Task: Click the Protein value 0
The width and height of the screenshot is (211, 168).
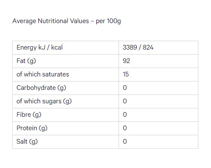Action: pyautogui.click(x=125, y=128)
